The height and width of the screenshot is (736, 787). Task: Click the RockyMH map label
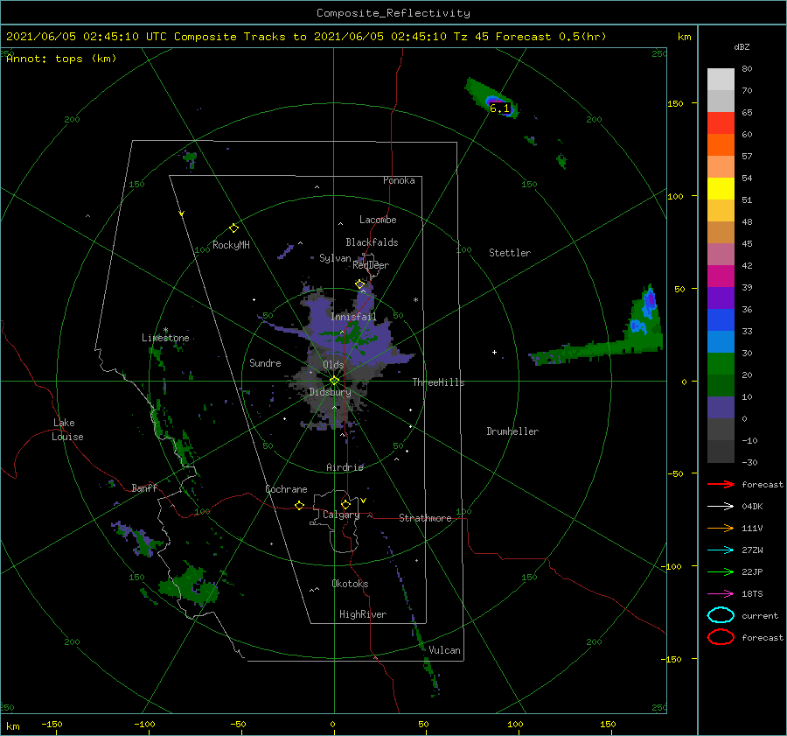coord(231,245)
